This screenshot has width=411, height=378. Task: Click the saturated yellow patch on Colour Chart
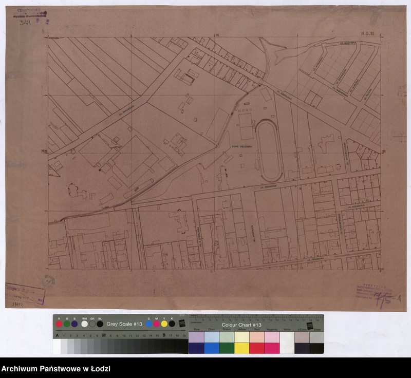tap(241, 348)
